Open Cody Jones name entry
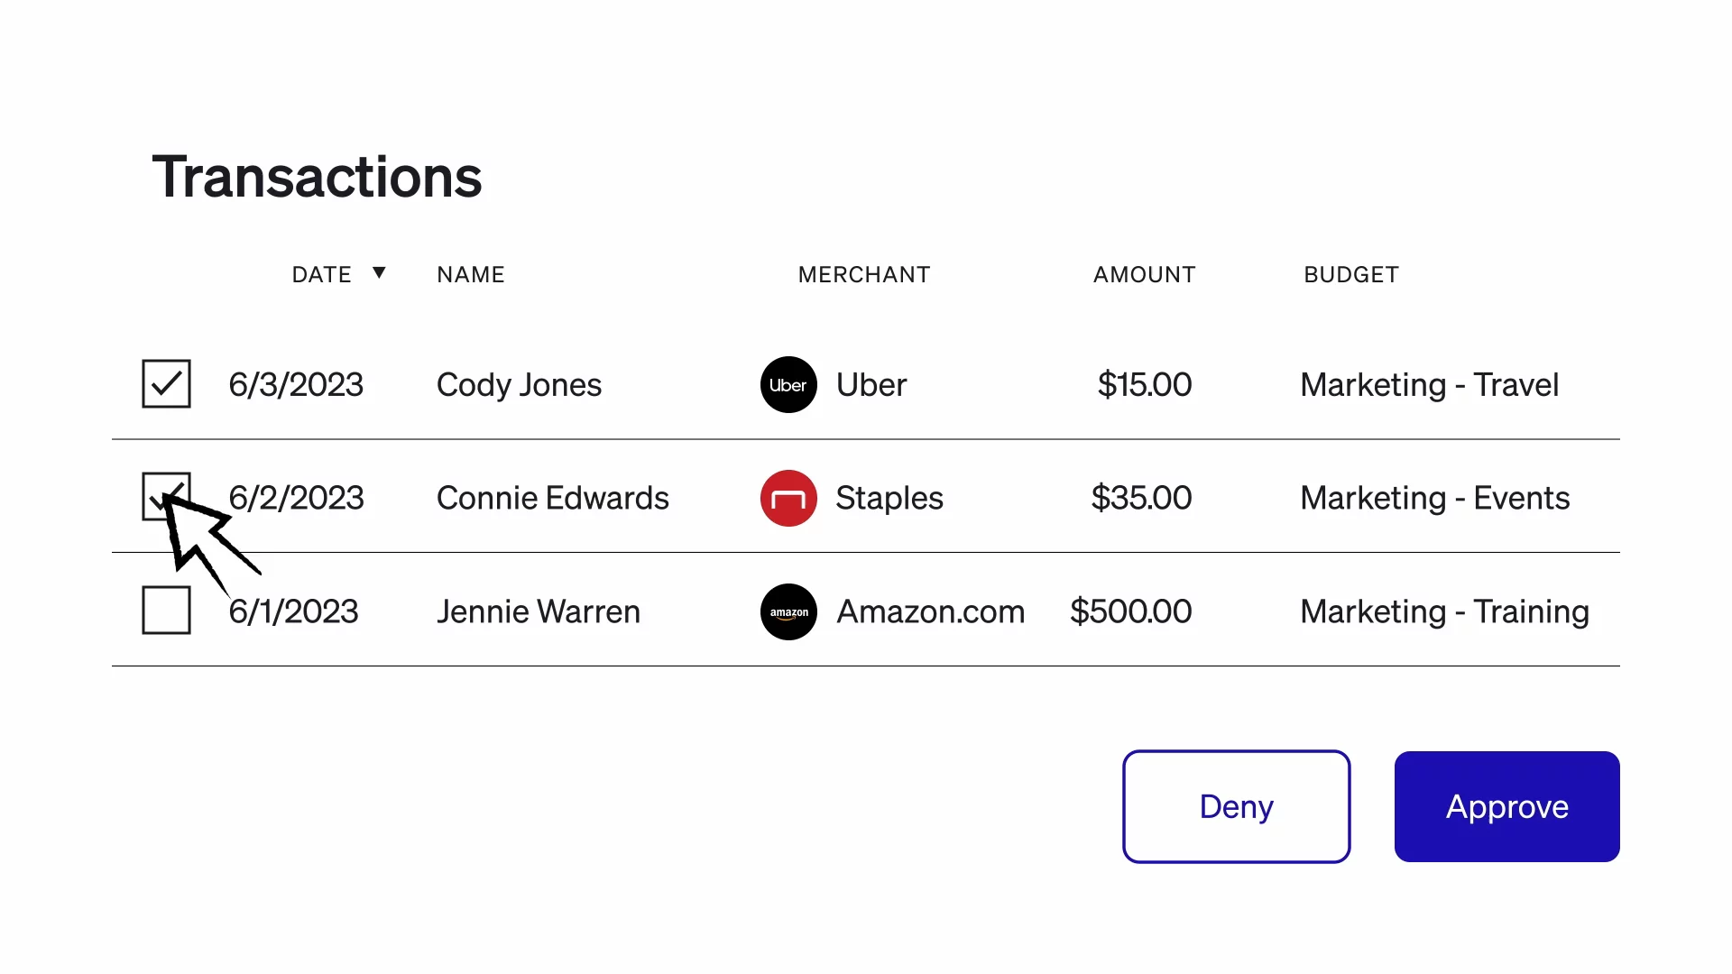The image size is (1732, 974). coord(519,385)
